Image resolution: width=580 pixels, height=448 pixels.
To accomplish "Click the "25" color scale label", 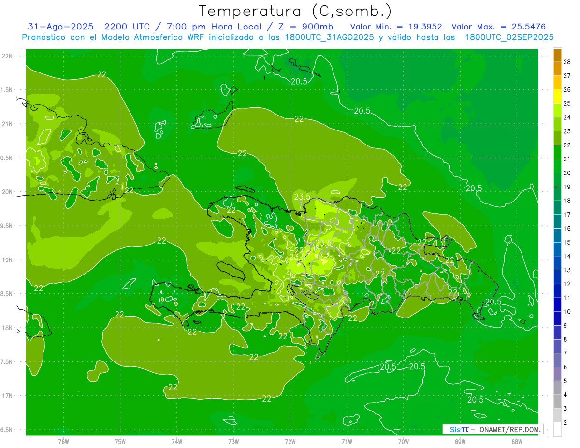I will 568,103.
